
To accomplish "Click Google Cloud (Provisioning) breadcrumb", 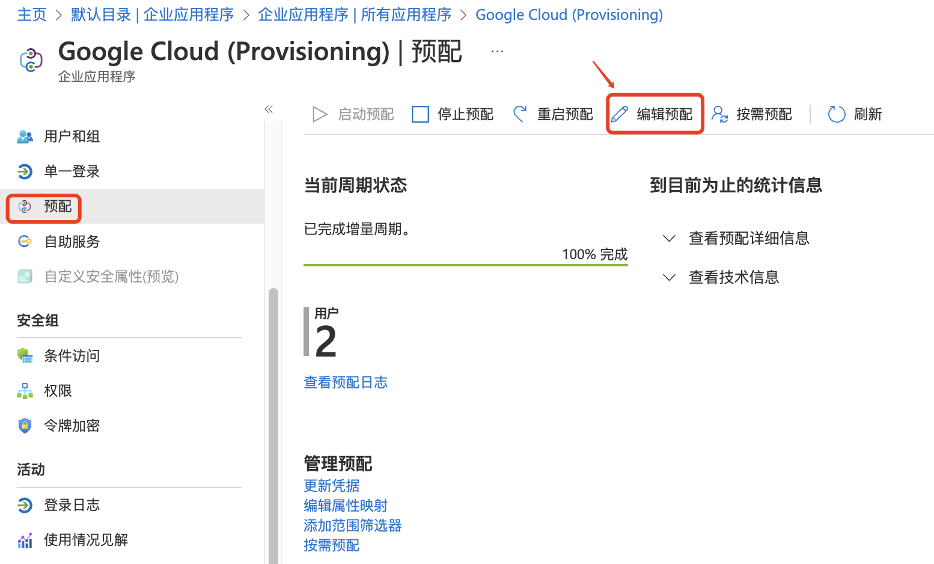I will tap(569, 14).
